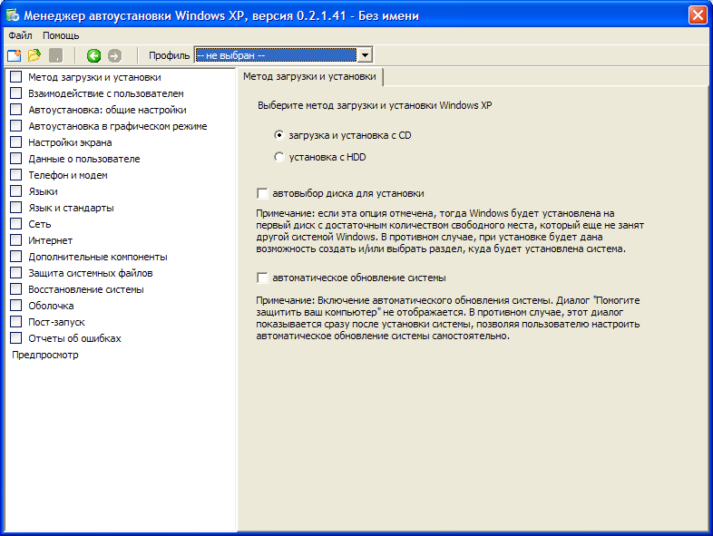Open 'Пост-запуск' list item text
Screen dimensions: 713x536
pyautogui.click(x=56, y=322)
